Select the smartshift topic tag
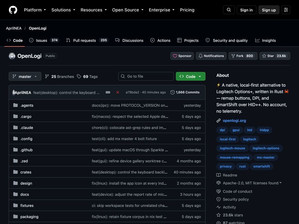This screenshot has width=299, height=224. (261, 167)
